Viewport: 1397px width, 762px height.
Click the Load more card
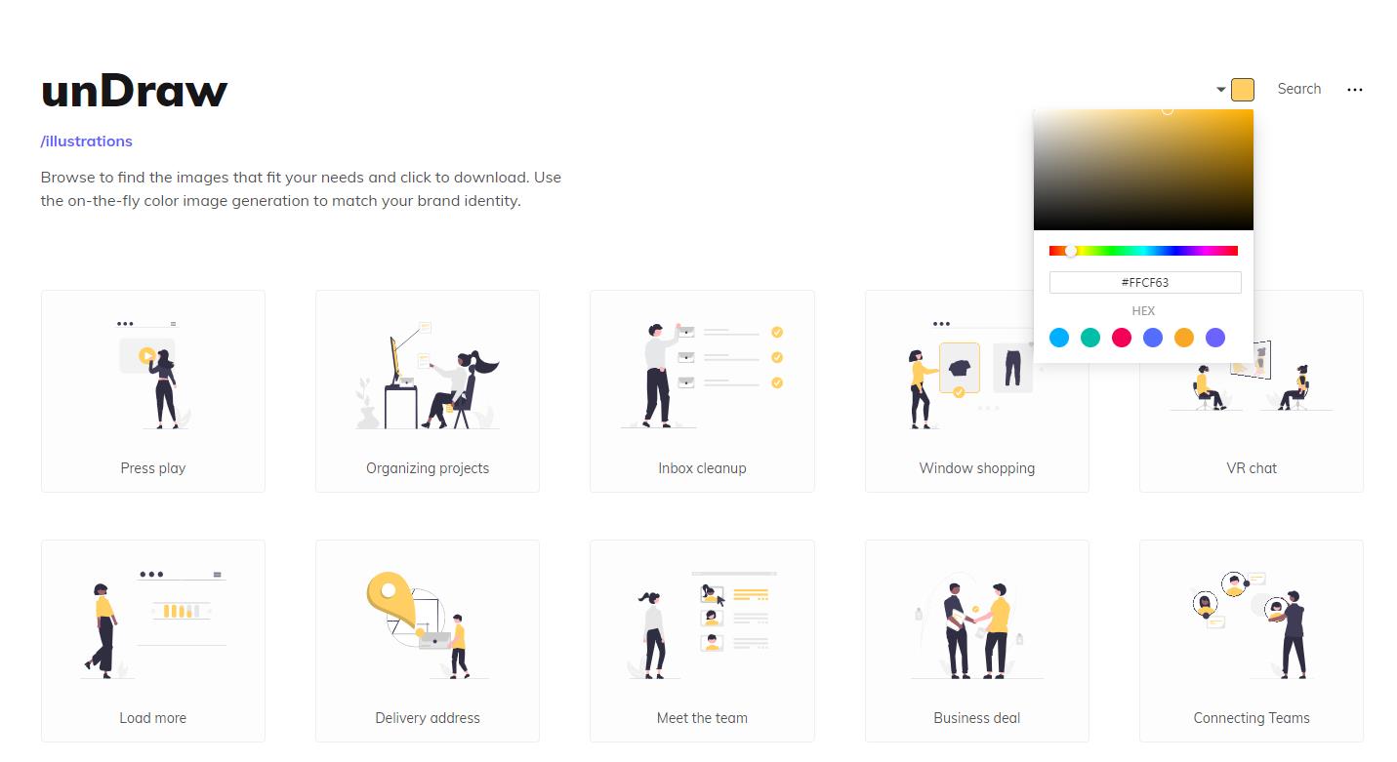click(153, 641)
